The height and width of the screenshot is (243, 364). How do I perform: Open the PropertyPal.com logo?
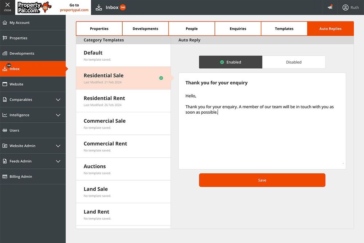[x=35, y=7]
